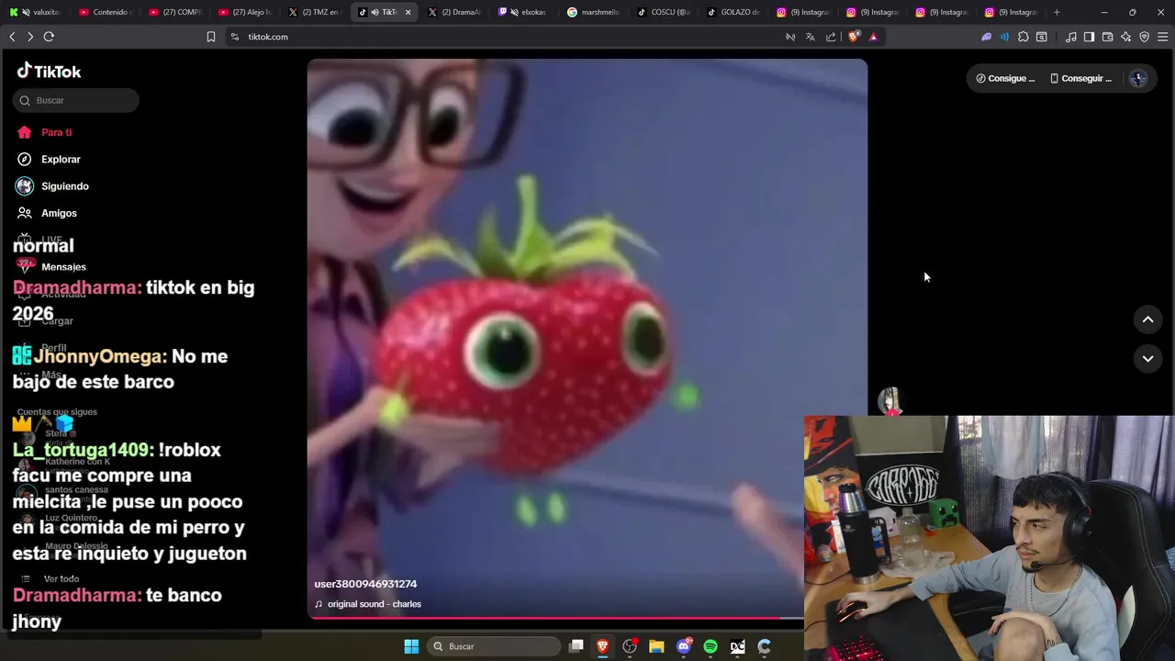Close the active TikTok tab
Viewport: 1175px width, 661px height.
coord(408,12)
